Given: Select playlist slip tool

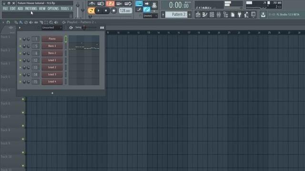Looking at the screenshot, I should [36, 22].
